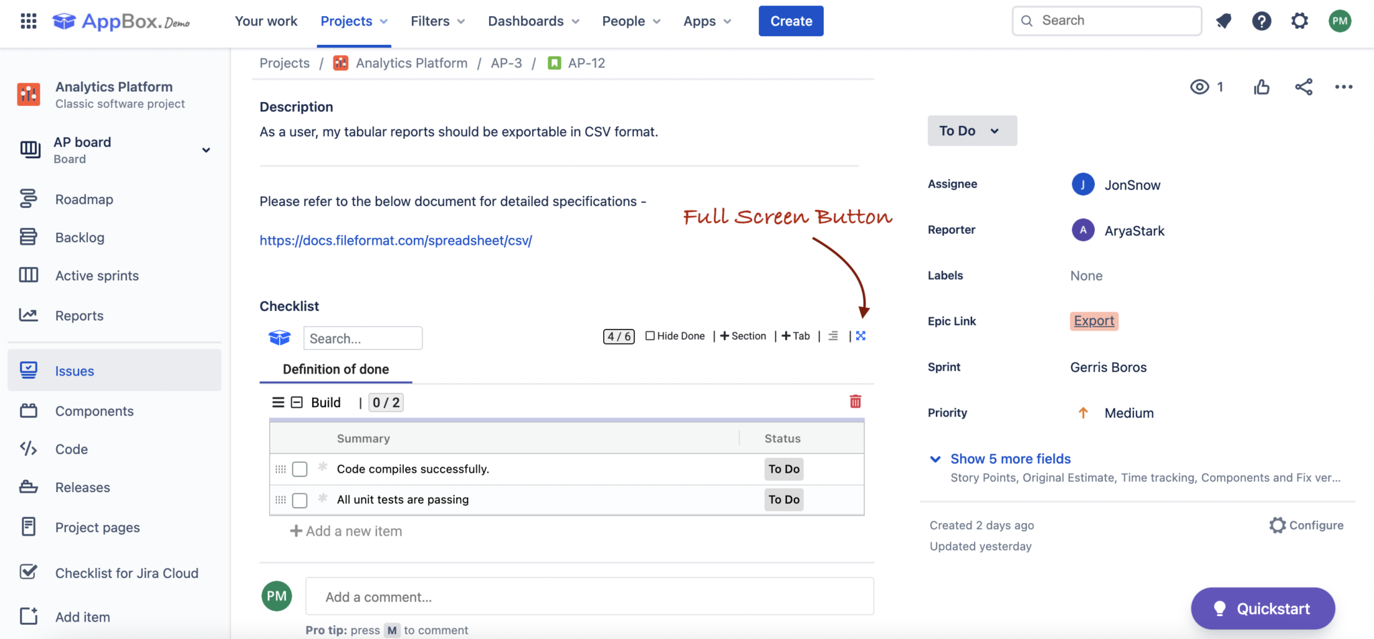Check the 'All unit tests are passing' checkbox
This screenshot has width=1374, height=639.
coord(300,500)
